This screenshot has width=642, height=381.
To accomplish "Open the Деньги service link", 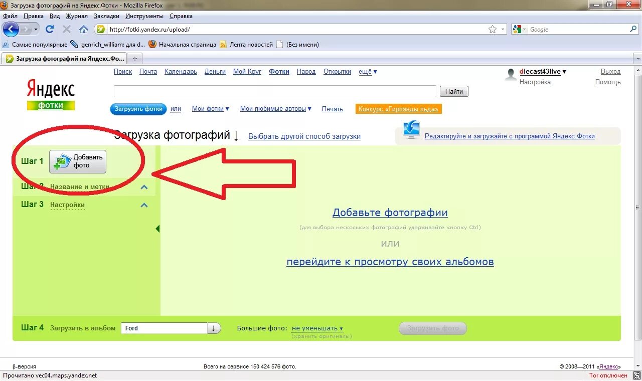I will [x=215, y=72].
